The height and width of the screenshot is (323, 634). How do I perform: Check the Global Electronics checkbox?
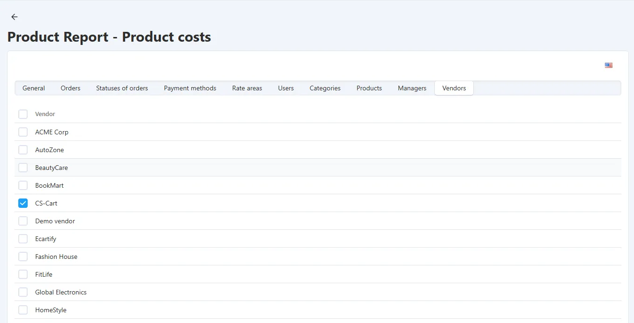coord(23,292)
